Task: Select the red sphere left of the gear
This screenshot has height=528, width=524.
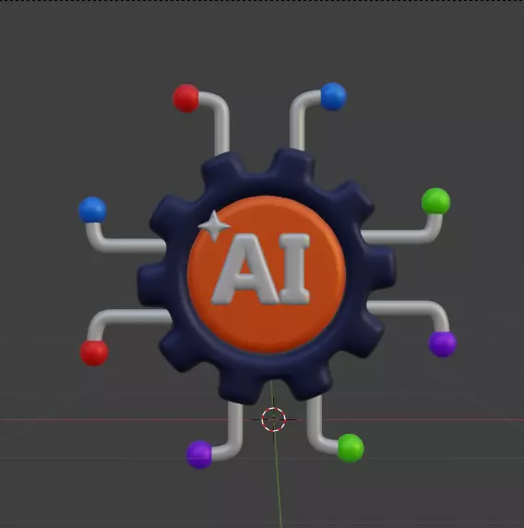Action: (x=94, y=353)
